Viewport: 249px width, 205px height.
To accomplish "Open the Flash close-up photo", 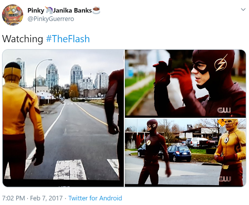I will pos(185,84).
